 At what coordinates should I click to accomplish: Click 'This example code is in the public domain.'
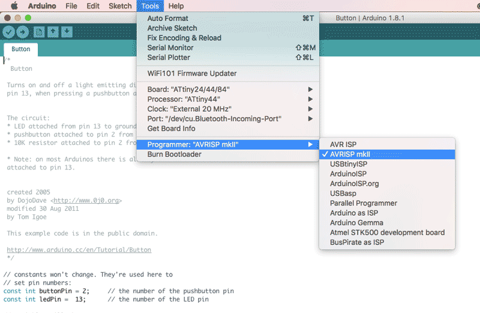coord(82,233)
